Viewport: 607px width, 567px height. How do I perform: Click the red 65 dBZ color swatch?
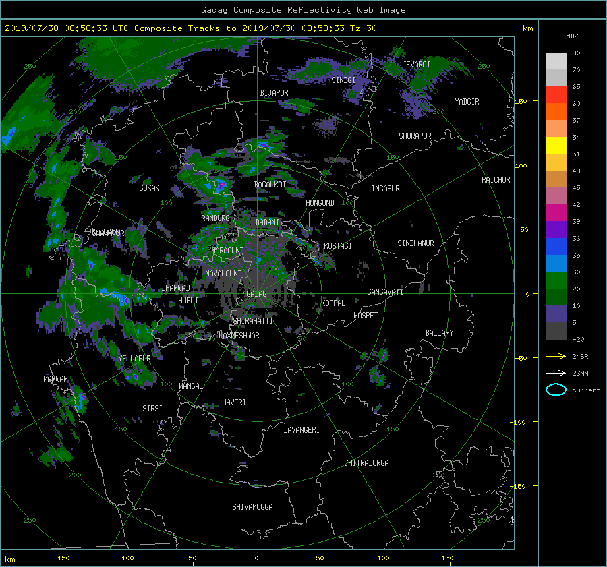click(556, 94)
